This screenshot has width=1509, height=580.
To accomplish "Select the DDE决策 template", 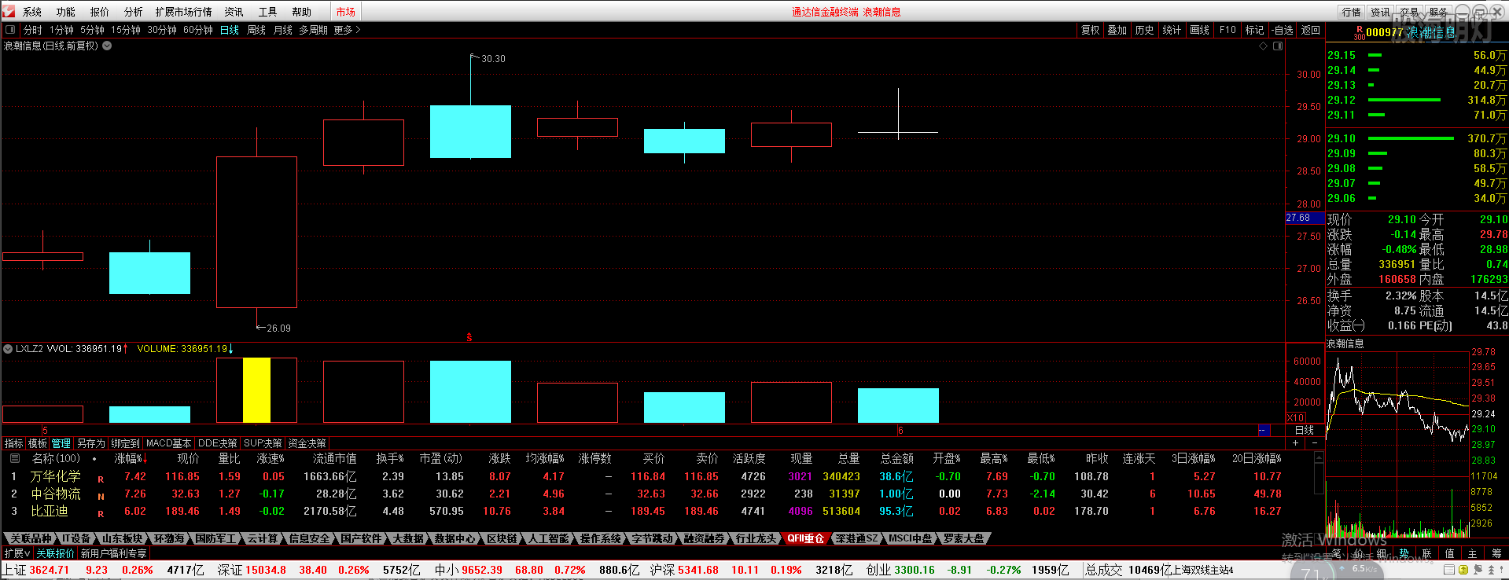I will pos(218,443).
